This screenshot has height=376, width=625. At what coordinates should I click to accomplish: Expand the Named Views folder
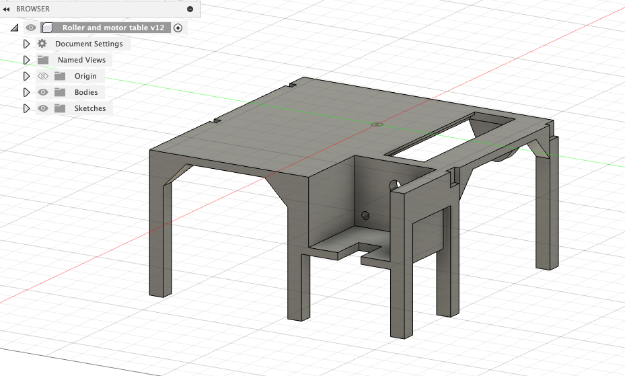click(26, 60)
